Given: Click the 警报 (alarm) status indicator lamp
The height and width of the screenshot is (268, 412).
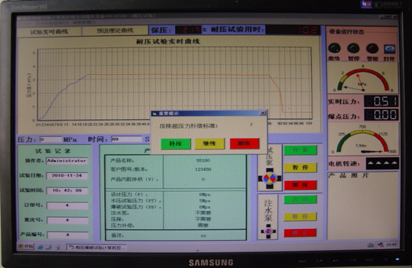Looking at the screenshot, I should tap(372, 49).
